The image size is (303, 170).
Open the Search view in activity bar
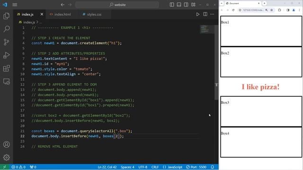(x=6, y=29)
